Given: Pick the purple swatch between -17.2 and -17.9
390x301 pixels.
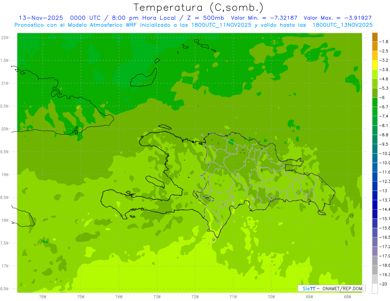Looking at the screenshot, I should 375,251.
